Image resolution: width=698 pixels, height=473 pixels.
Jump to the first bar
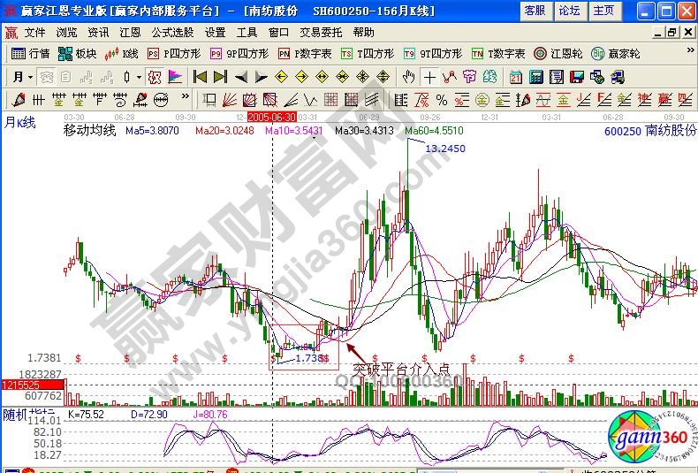(x=200, y=76)
